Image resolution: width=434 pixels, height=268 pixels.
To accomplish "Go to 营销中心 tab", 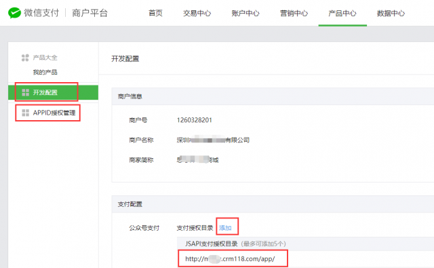I will (294, 13).
